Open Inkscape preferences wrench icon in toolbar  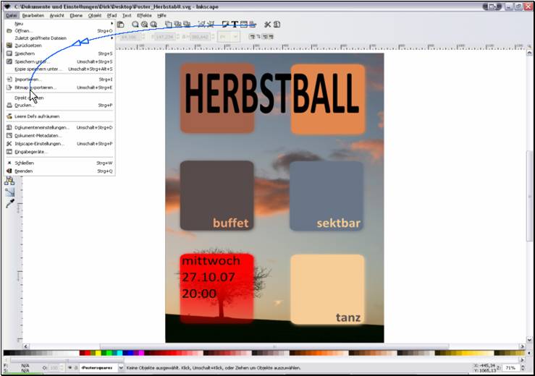pos(266,25)
